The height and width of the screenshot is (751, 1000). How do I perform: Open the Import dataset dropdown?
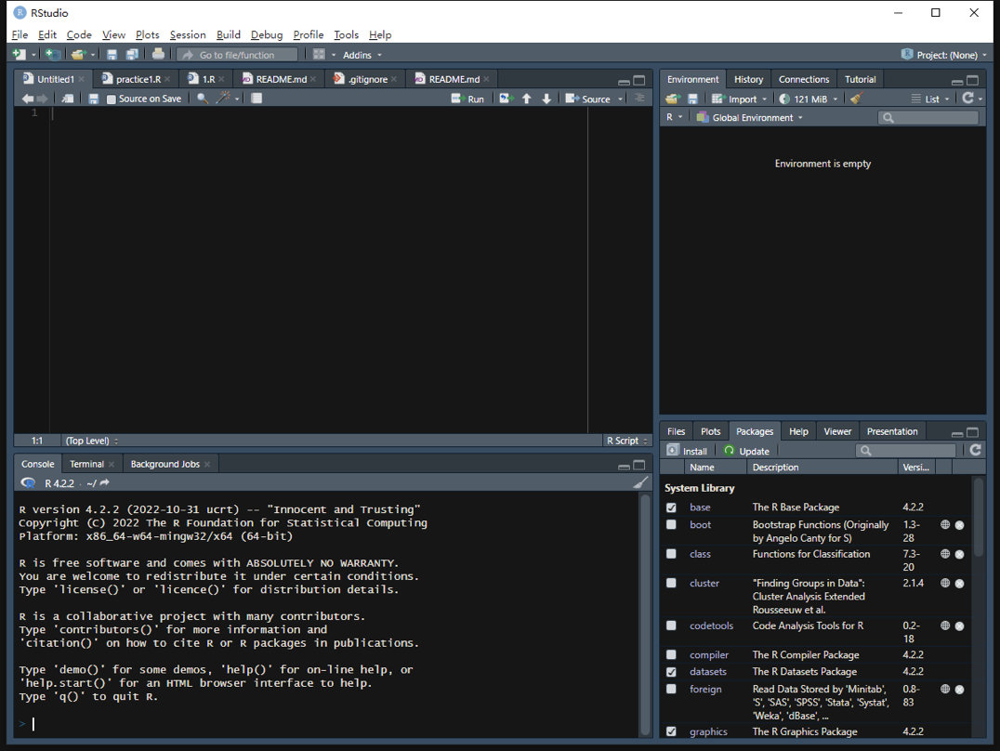[741, 99]
